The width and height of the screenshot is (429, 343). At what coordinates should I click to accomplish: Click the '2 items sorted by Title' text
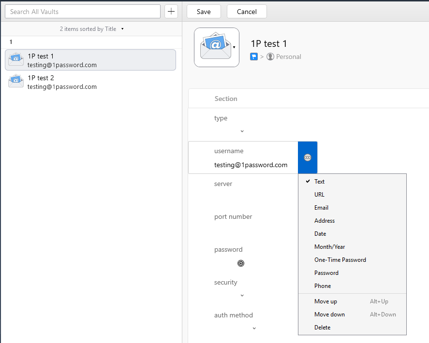(88, 29)
